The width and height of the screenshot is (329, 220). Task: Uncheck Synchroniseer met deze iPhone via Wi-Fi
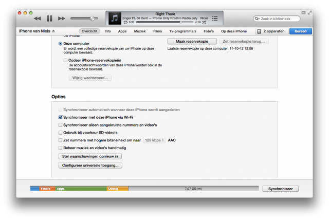[x=61, y=117]
